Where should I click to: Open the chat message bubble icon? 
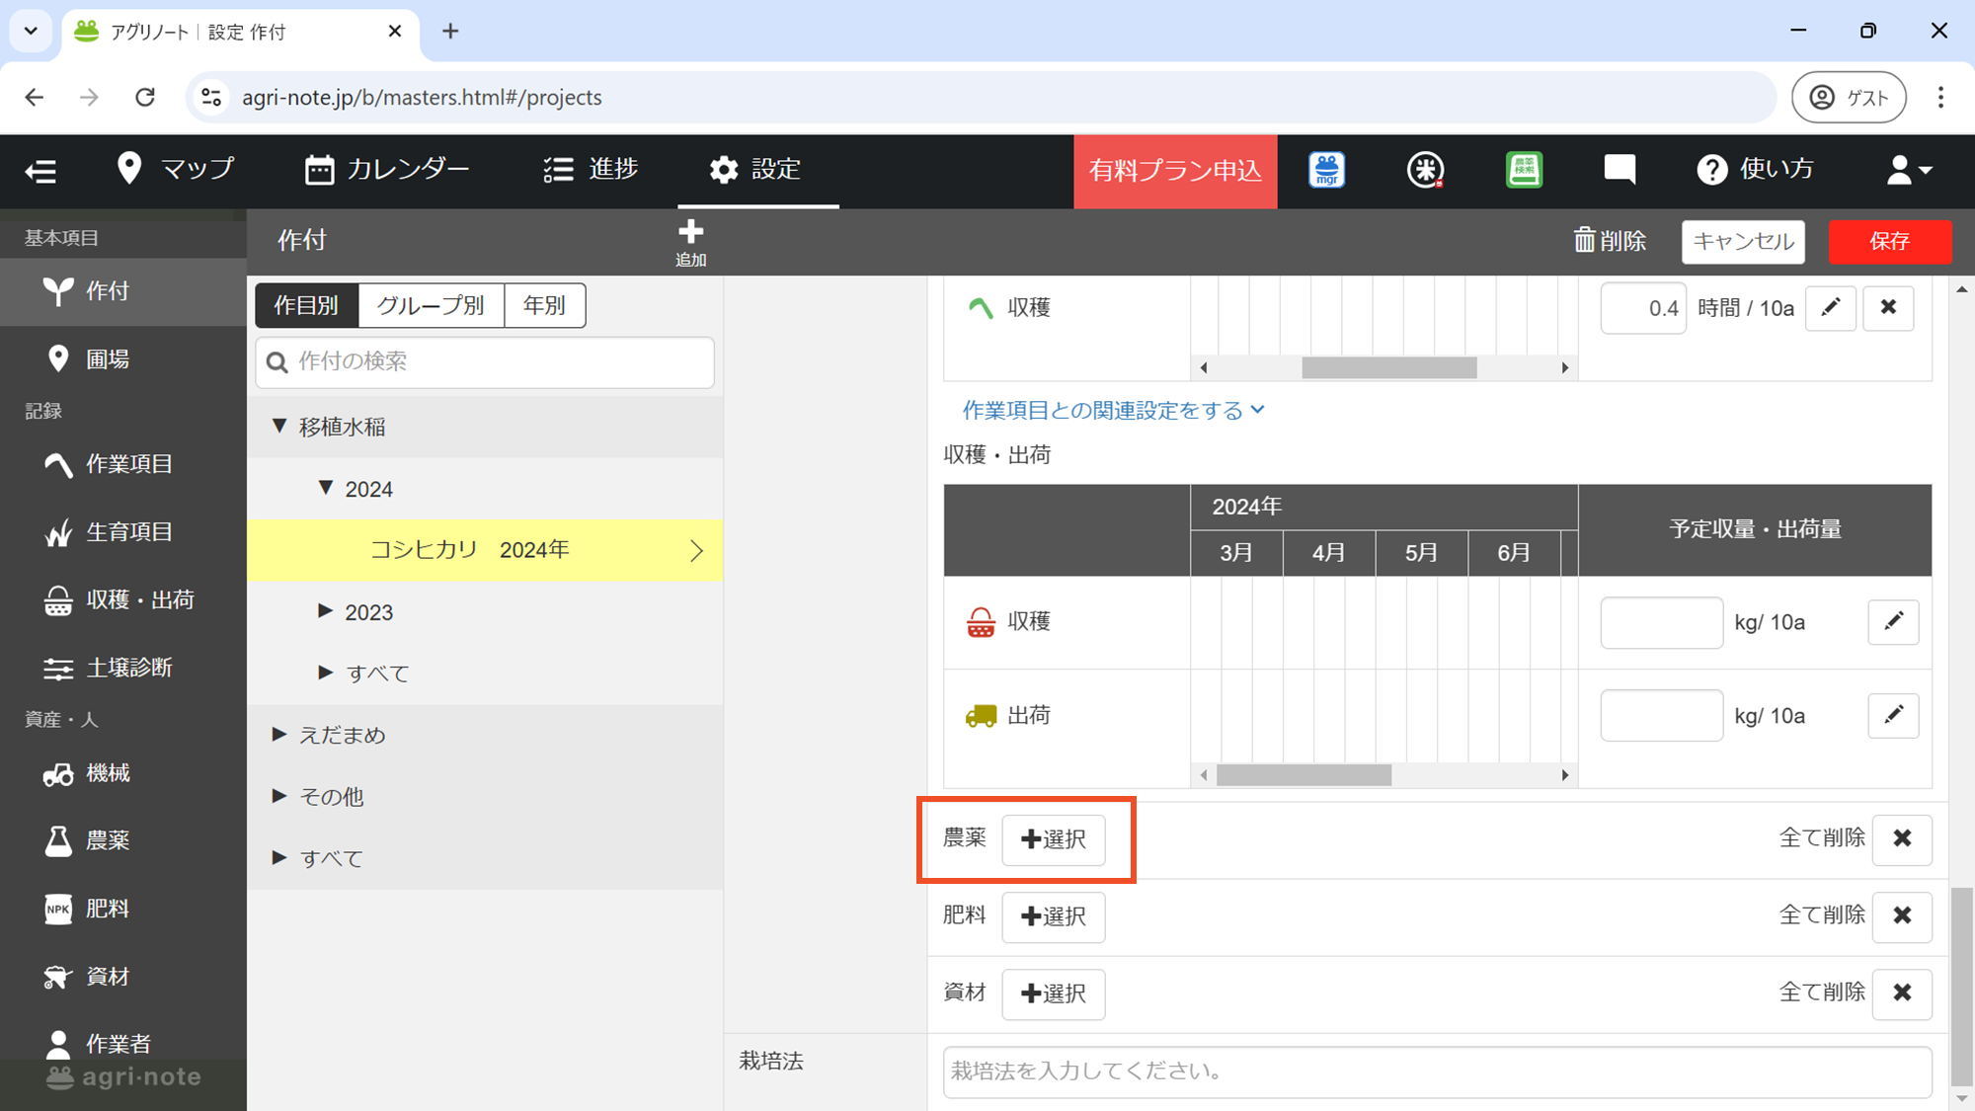pyautogui.click(x=1619, y=170)
